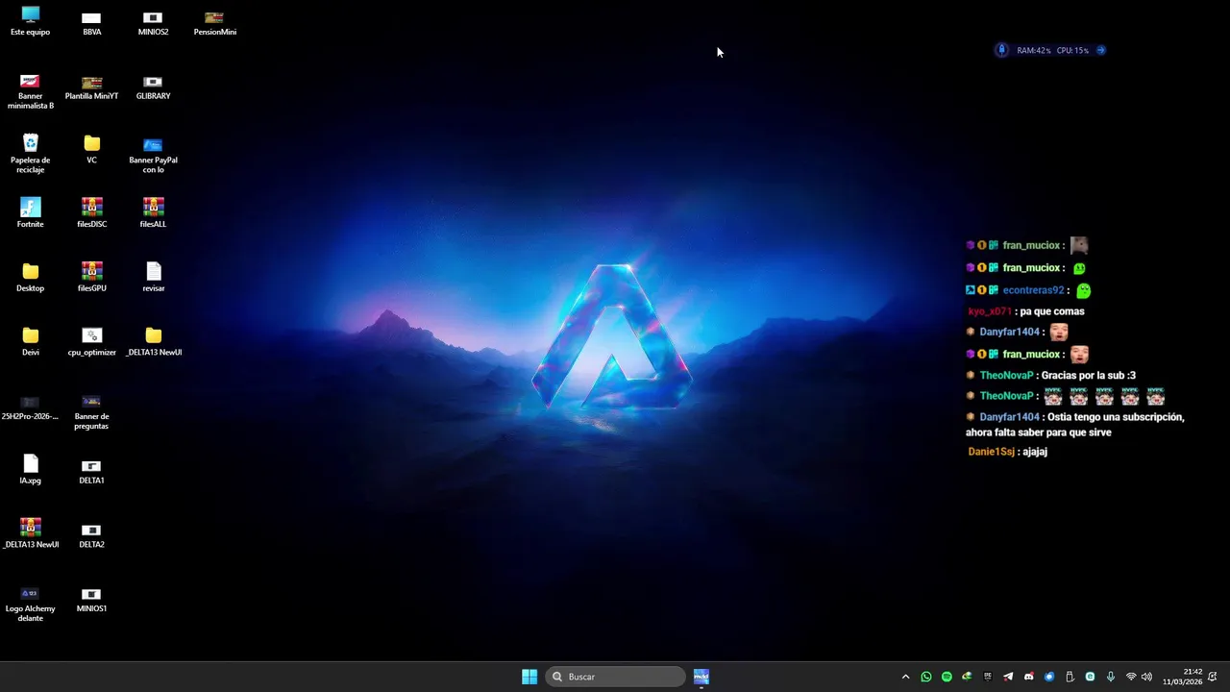Select the BBVA desktop shortcut
The width and height of the screenshot is (1230, 692).
click(91, 23)
